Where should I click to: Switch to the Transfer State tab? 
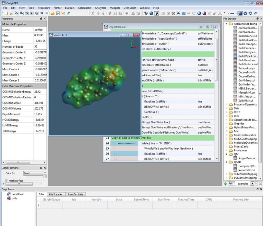(75, 194)
